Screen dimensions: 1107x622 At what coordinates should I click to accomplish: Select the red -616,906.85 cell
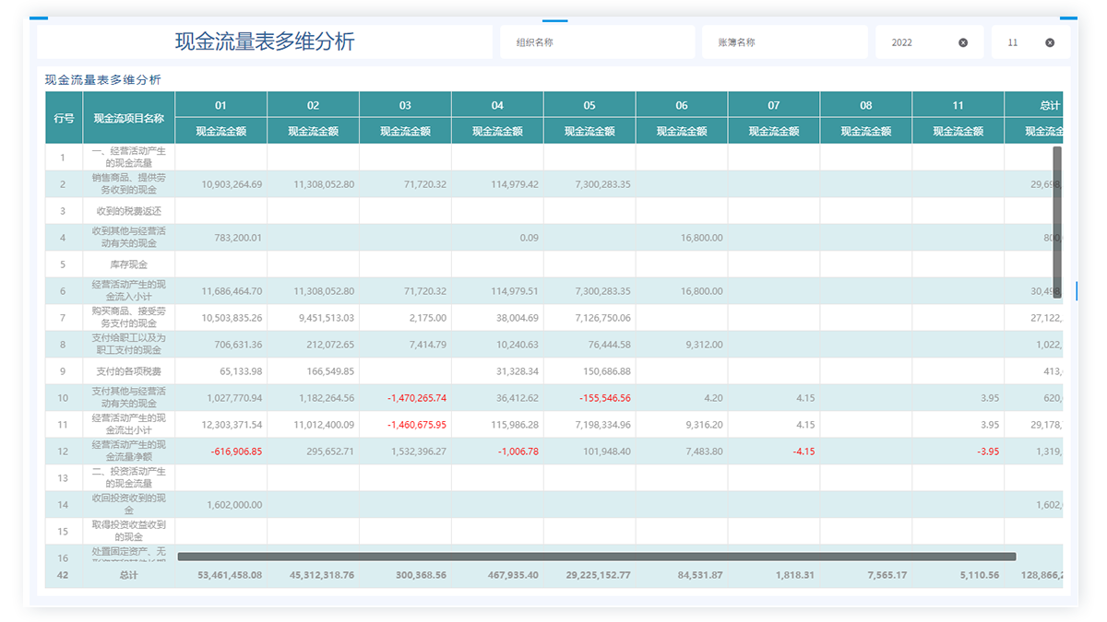[x=231, y=452]
